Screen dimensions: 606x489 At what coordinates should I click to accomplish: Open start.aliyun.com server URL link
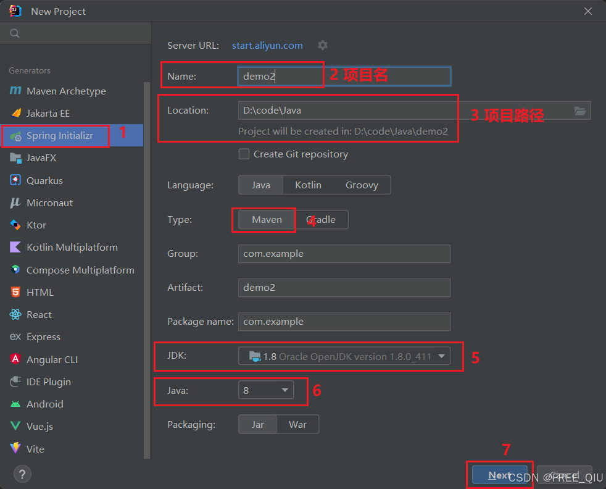pyautogui.click(x=267, y=45)
